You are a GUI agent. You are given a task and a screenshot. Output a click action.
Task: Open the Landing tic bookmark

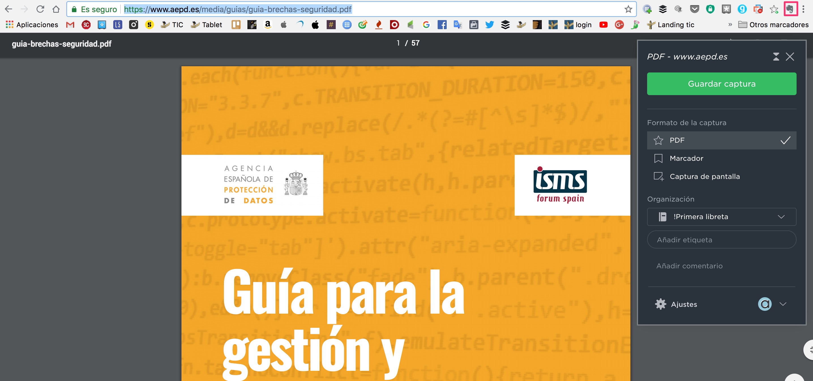(670, 25)
